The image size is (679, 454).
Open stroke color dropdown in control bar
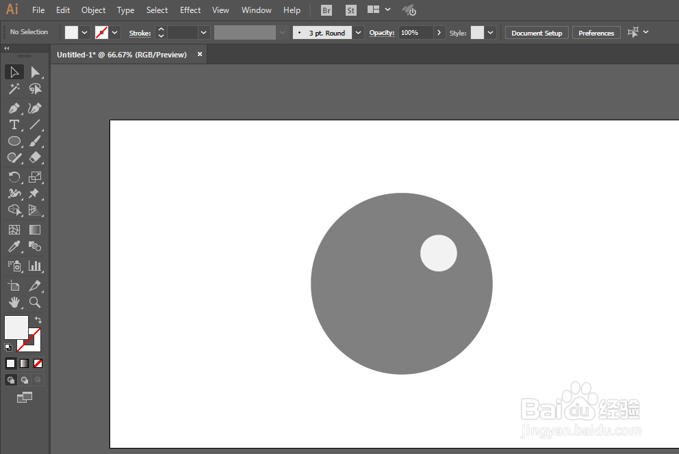(x=115, y=33)
